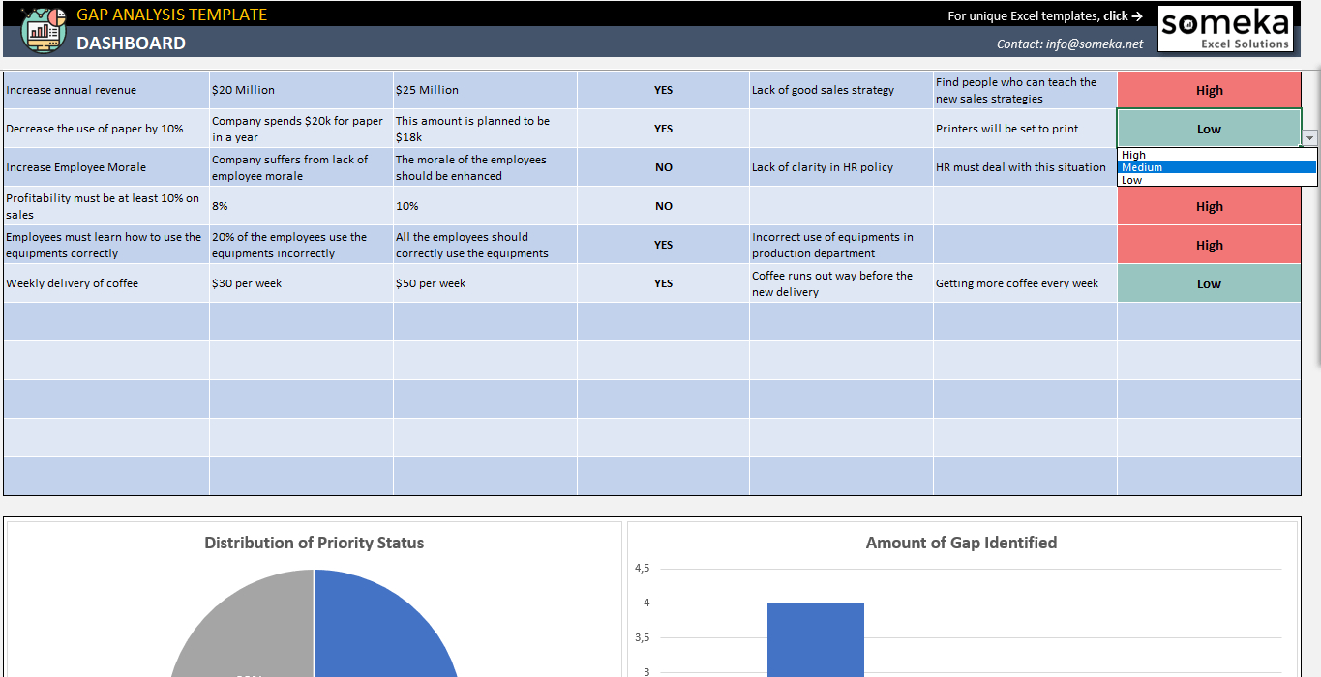Click '20% of the employees use' cell
1321x677 pixels.
point(301,245)
